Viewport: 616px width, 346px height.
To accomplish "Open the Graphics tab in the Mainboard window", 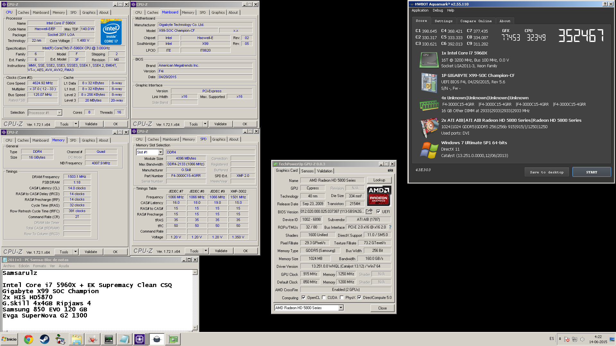I will (218, 12).
